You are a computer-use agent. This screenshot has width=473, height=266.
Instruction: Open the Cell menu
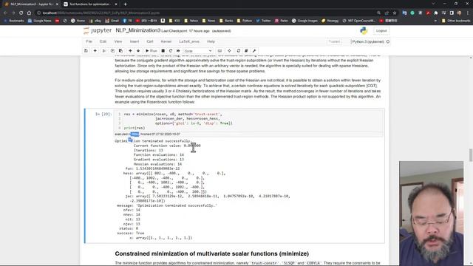(150, 41)
